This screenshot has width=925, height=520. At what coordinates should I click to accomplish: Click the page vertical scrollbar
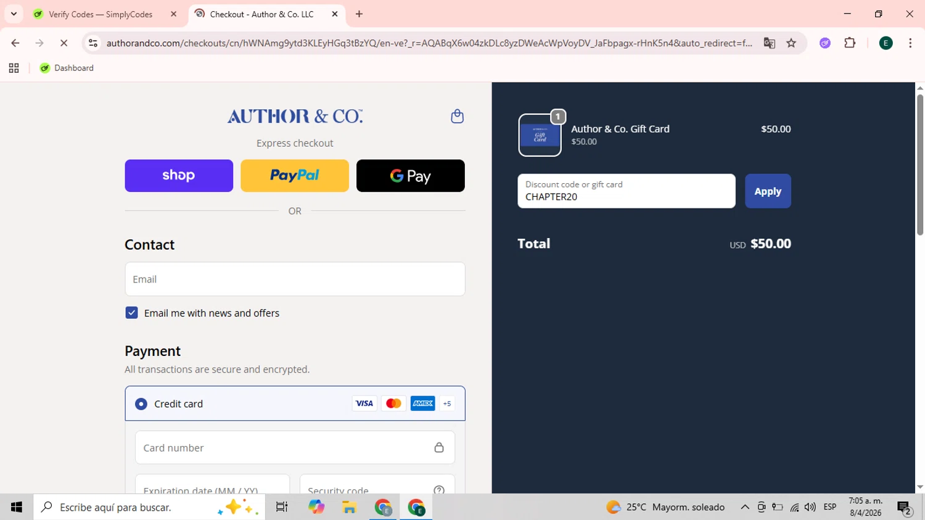[920, 165]
